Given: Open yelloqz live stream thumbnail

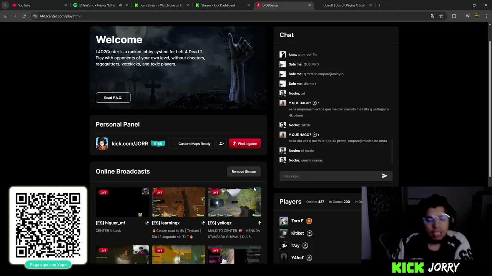Looking at the screenshot, I should click(x=234, y=202).
